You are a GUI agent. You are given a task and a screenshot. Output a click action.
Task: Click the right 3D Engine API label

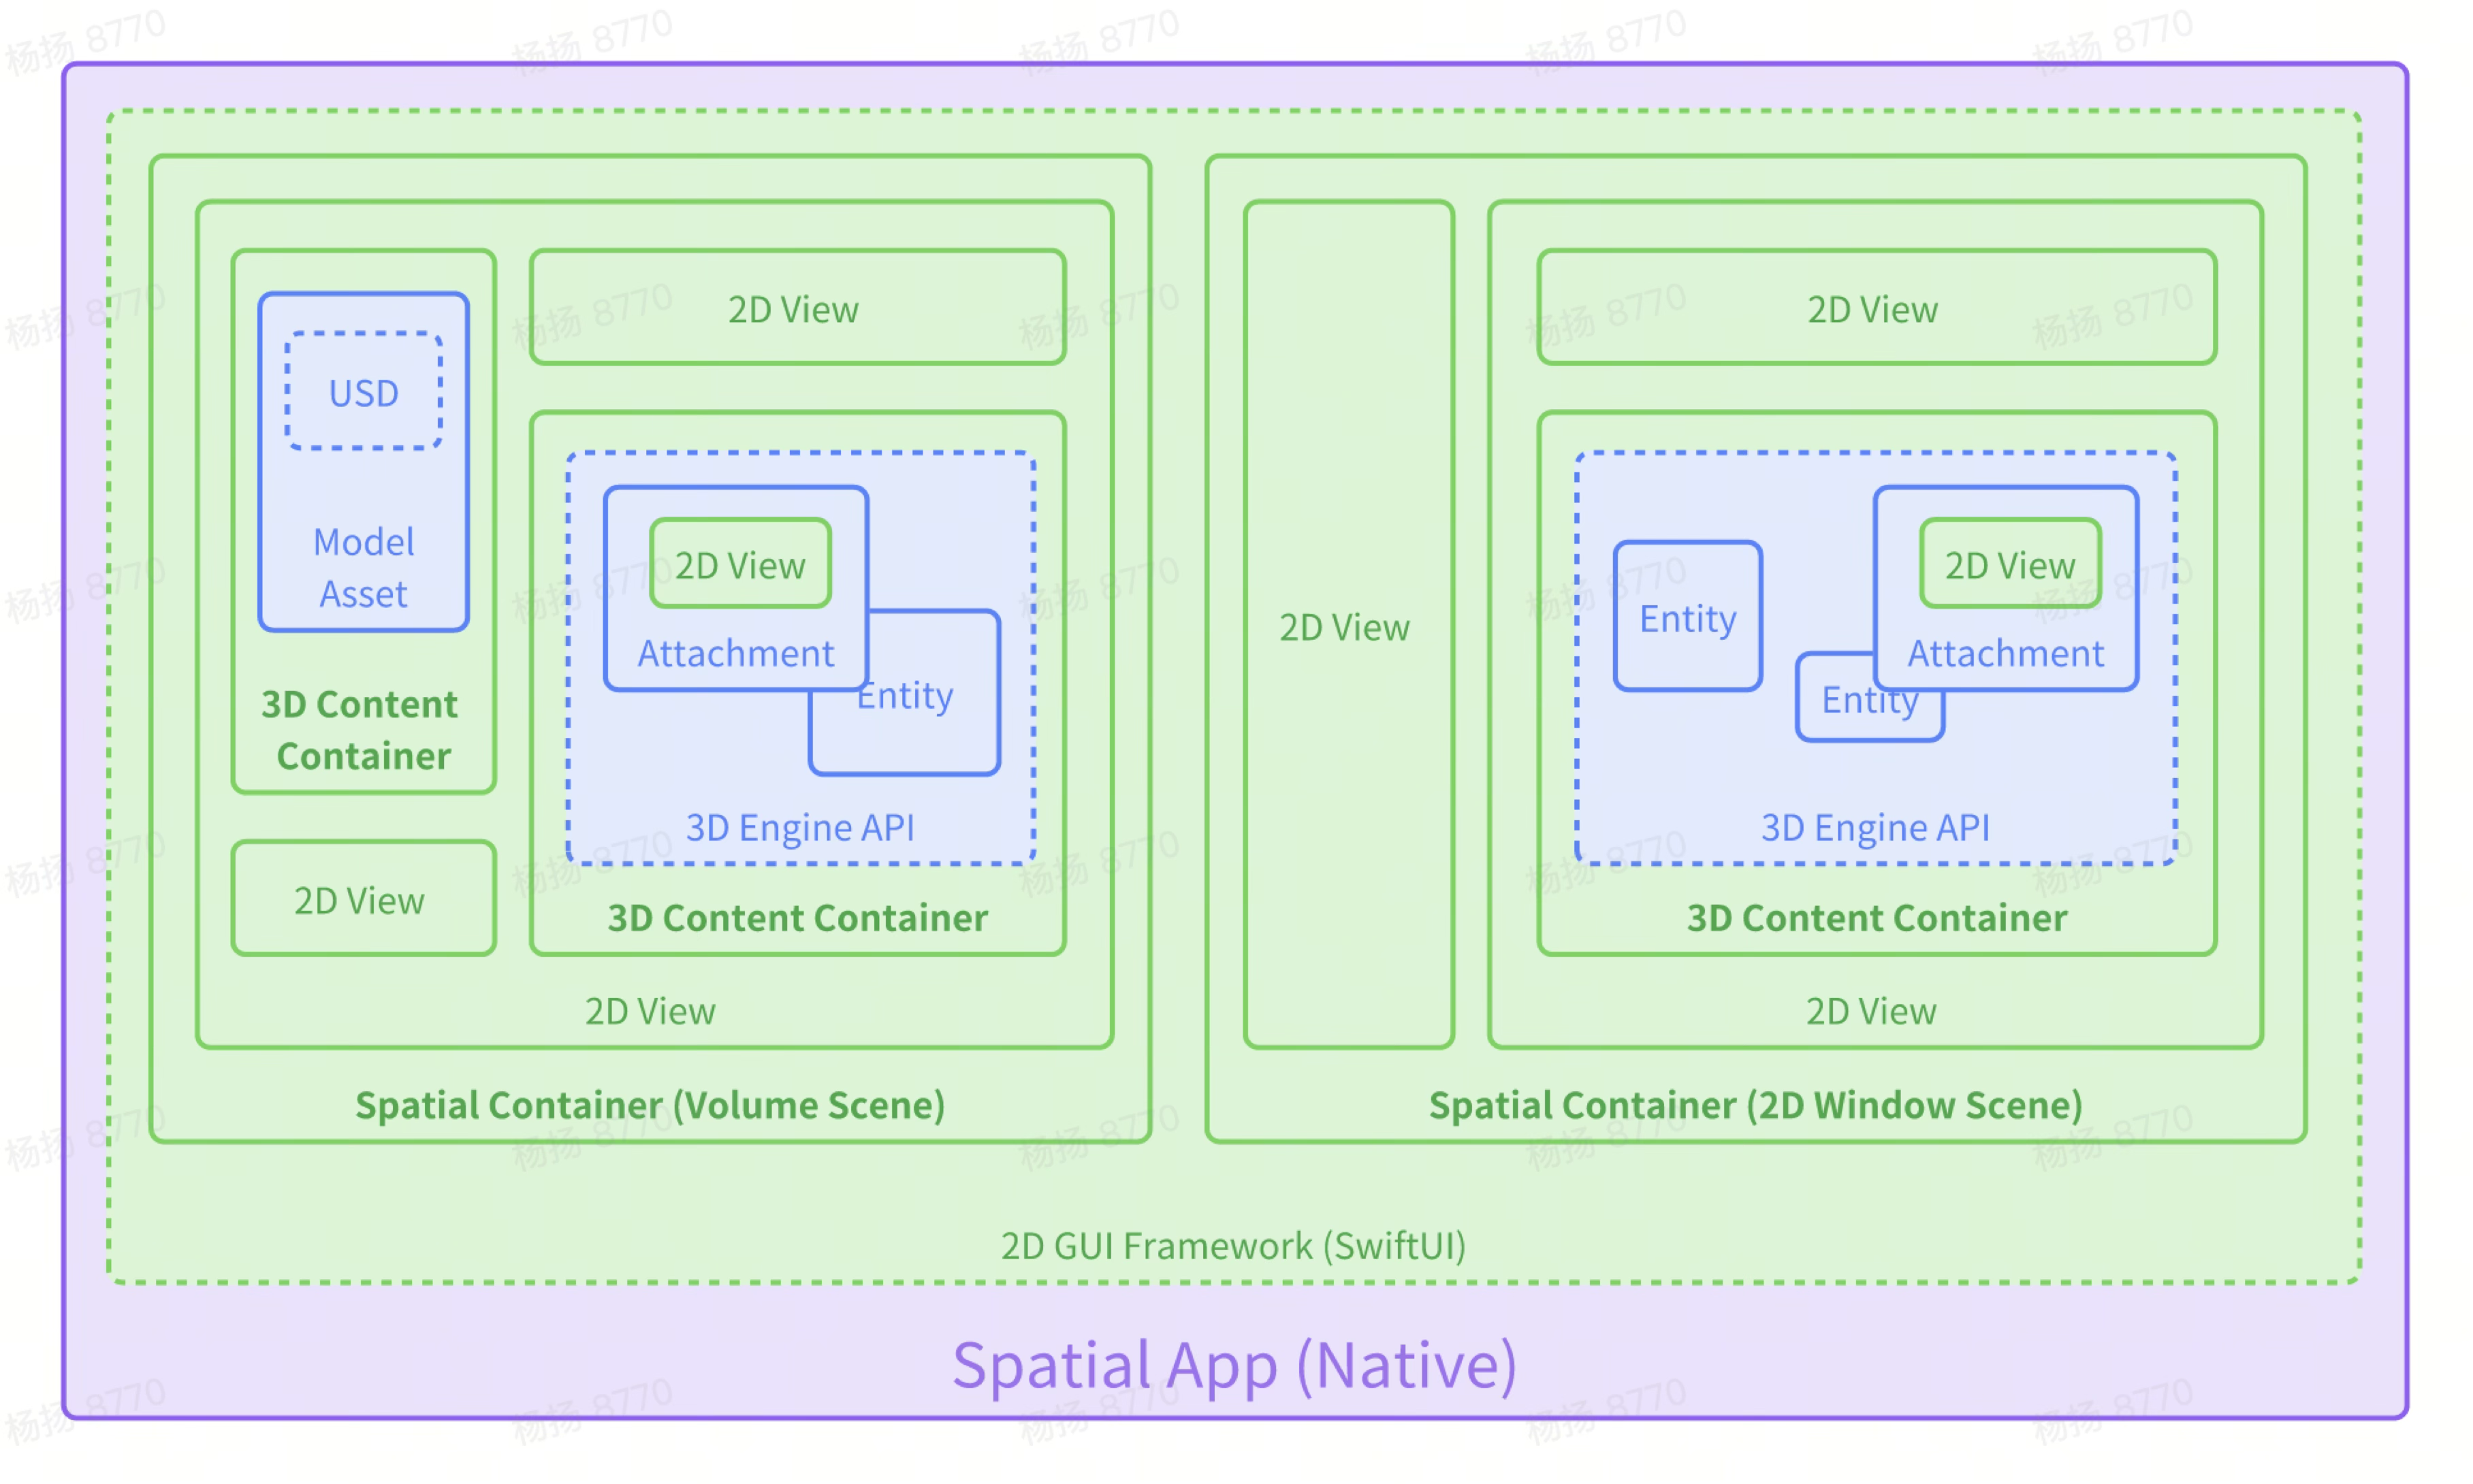click(1875, 827)
